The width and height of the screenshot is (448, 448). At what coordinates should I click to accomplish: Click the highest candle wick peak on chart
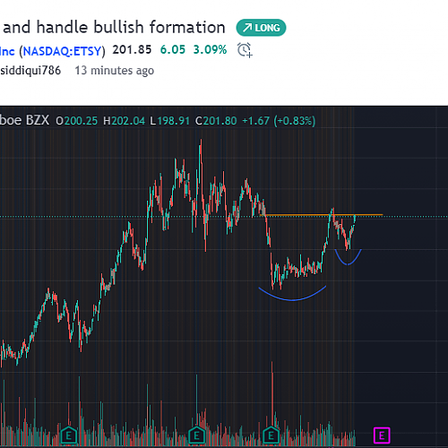[201, 142]
